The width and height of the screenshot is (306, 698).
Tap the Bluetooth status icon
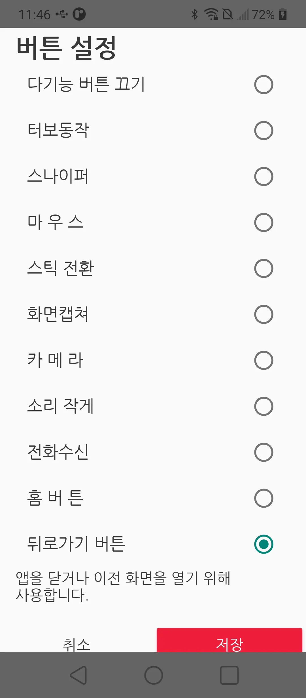[x=194, y=14]
